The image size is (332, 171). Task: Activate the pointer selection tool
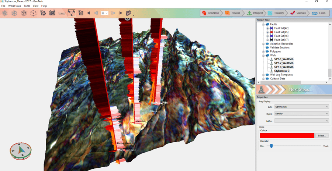[72, 13]
